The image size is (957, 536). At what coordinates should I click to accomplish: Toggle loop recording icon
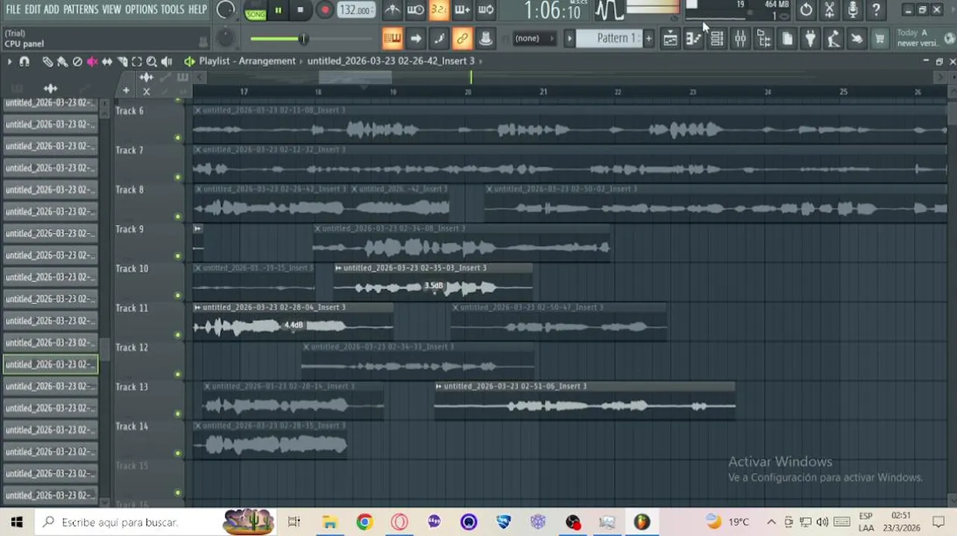click(x=486, y=10)
